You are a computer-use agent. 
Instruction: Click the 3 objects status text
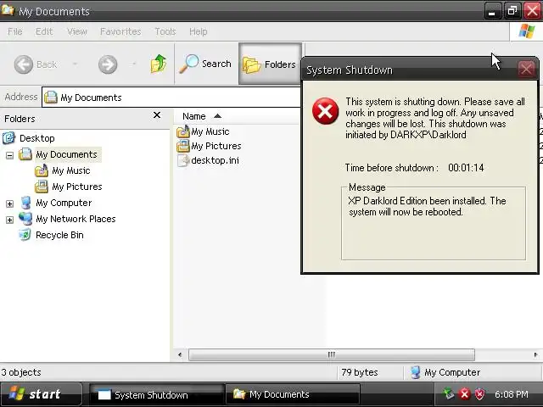(x=21, y=372)
